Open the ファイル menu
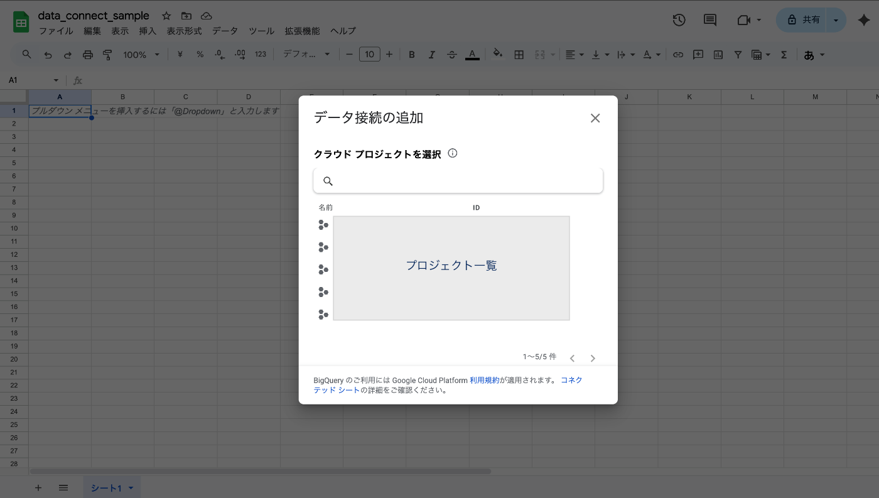Image resolution: width=879 pixels, height=498 pixels. pyautogui.click(x=56, y=31)
